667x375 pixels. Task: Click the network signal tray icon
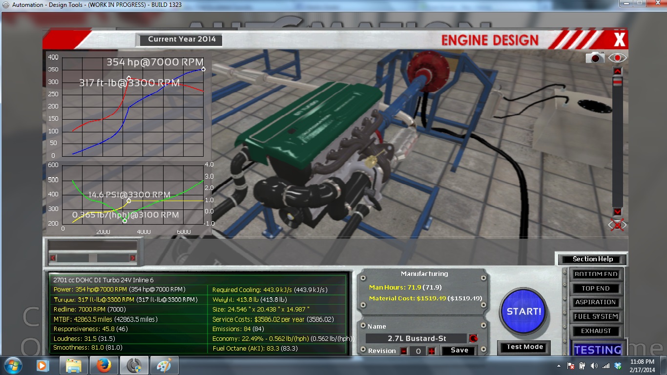pyautogui.click(x=606, y=366)
